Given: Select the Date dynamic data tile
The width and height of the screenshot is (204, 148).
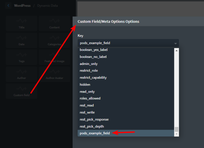Looking at the screenshot, I should point(21,40).
